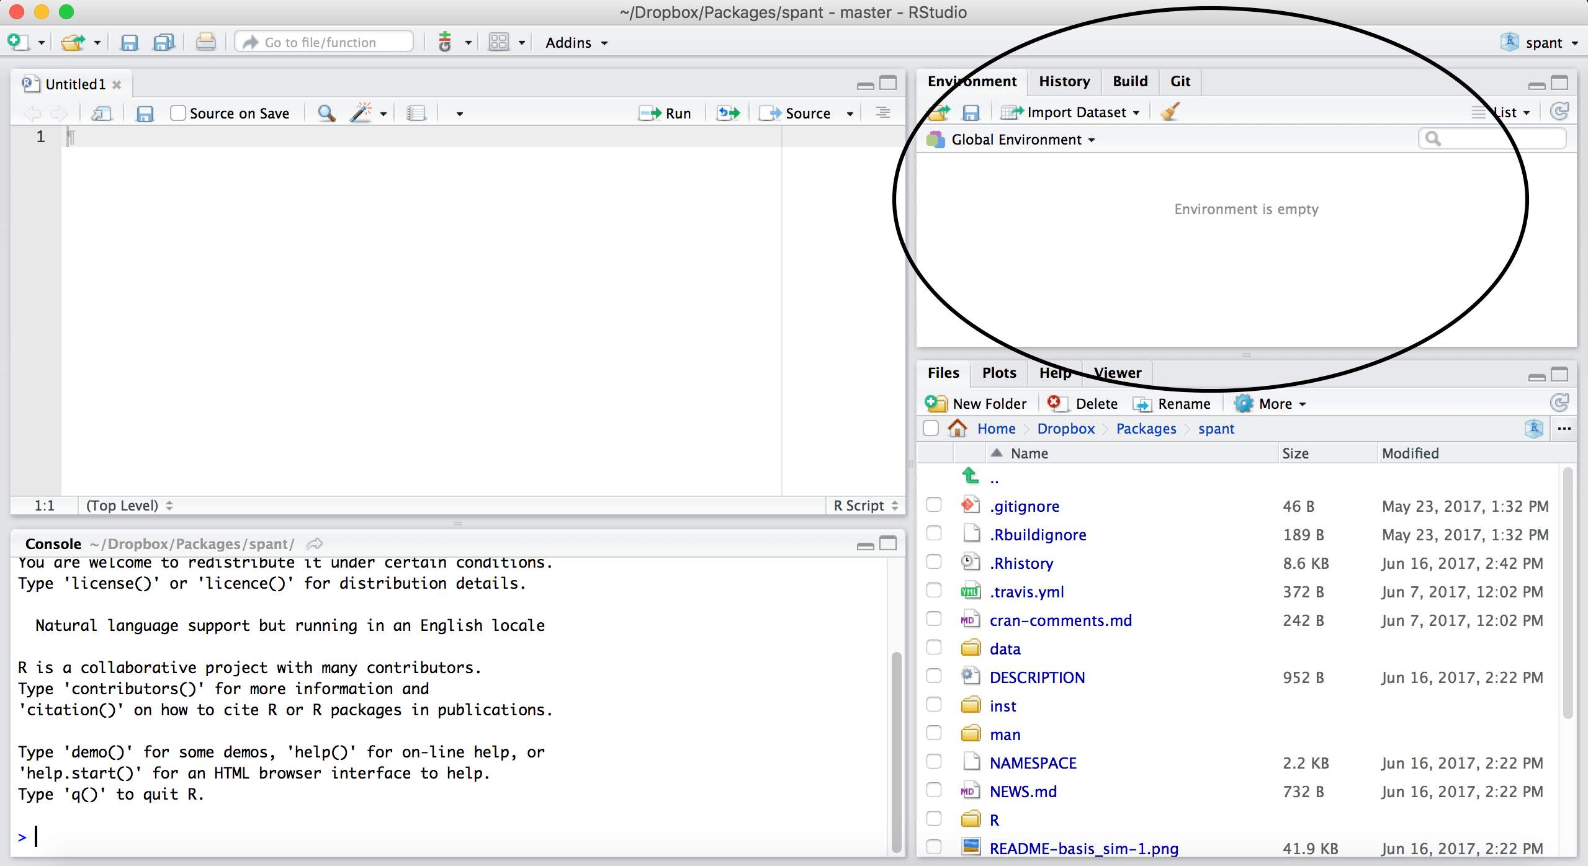Print the current document
Image resolution: width=1588 pixels, height=866 pixels.
[x=205, y=42]
